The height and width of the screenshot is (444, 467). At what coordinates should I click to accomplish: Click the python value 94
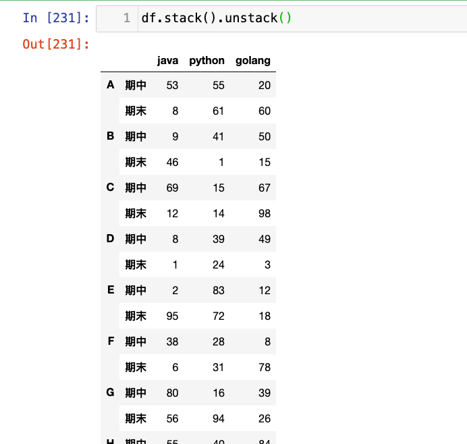[218, 418]
